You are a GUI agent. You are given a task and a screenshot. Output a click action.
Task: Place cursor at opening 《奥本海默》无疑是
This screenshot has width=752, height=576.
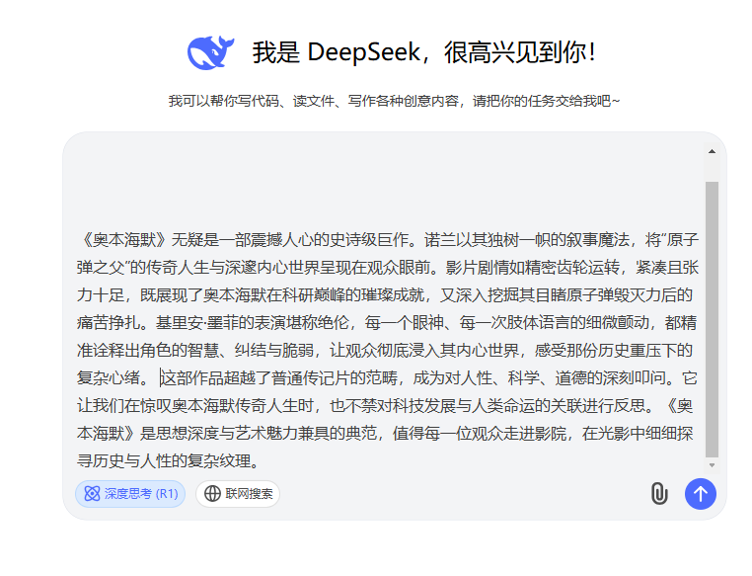click(79, 239)
